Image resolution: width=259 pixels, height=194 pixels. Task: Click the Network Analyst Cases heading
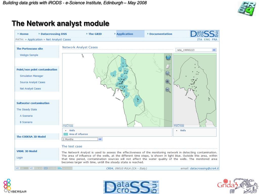[80, 47]
